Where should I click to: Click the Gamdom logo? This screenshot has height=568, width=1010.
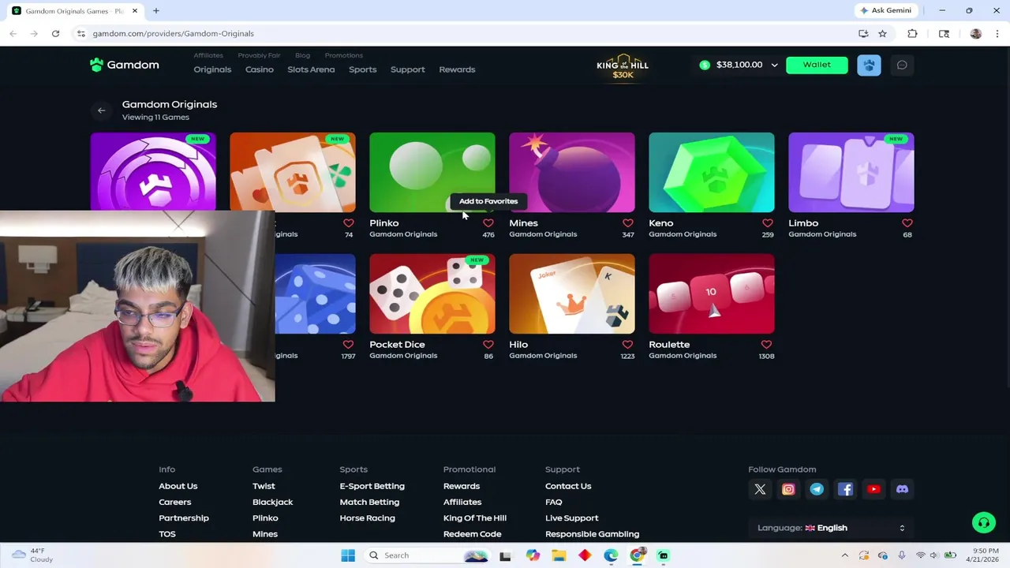[x=125, y=65]
